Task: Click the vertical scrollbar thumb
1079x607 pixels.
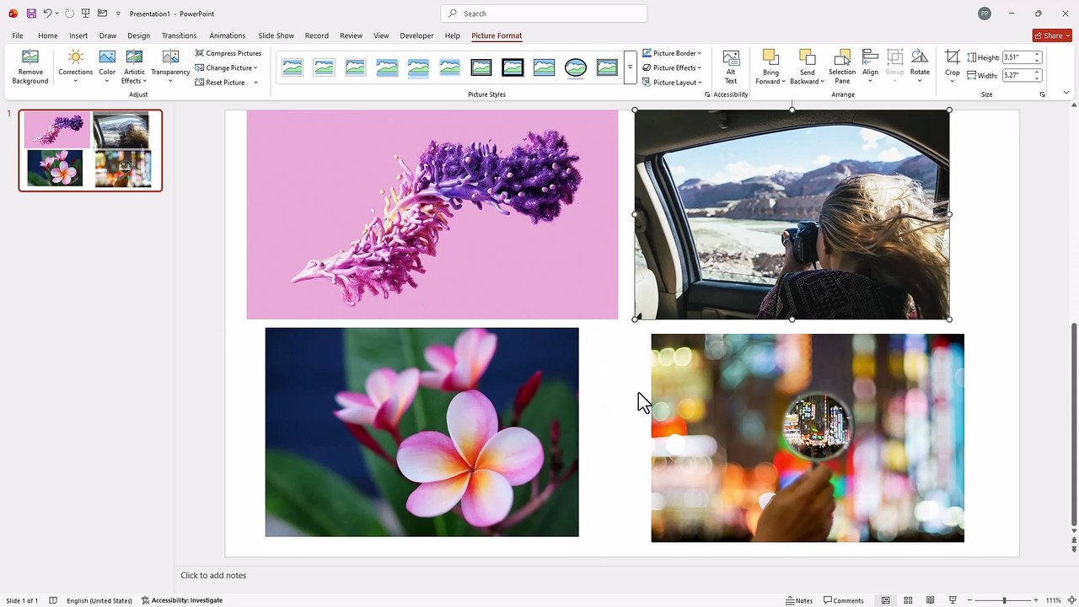Action: click(1073, 424)
